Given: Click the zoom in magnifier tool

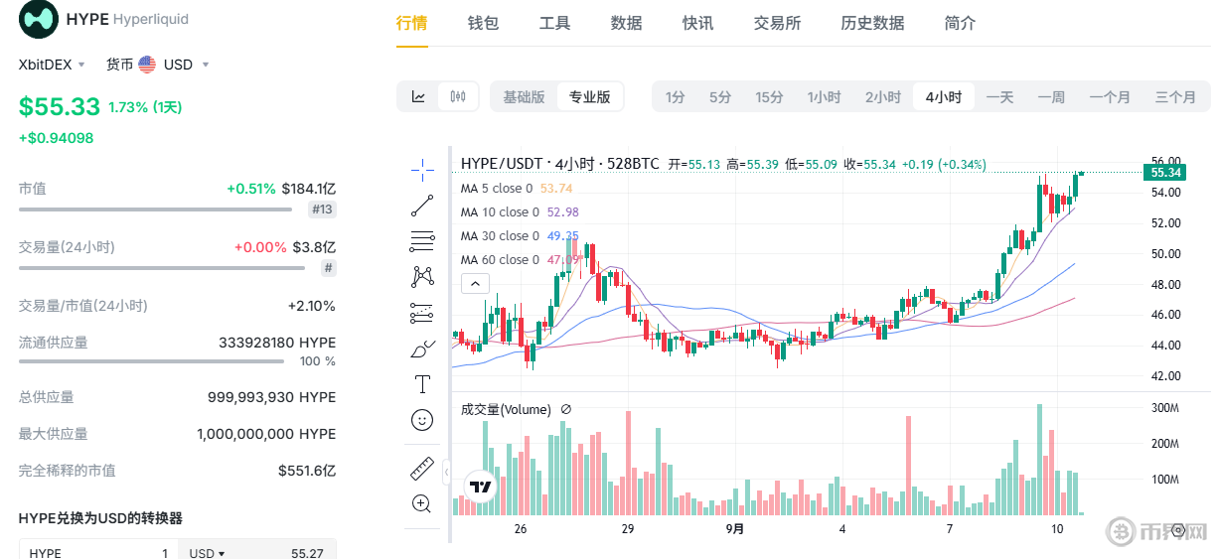Looking at the screenshot, I should (x=422, y=503).
